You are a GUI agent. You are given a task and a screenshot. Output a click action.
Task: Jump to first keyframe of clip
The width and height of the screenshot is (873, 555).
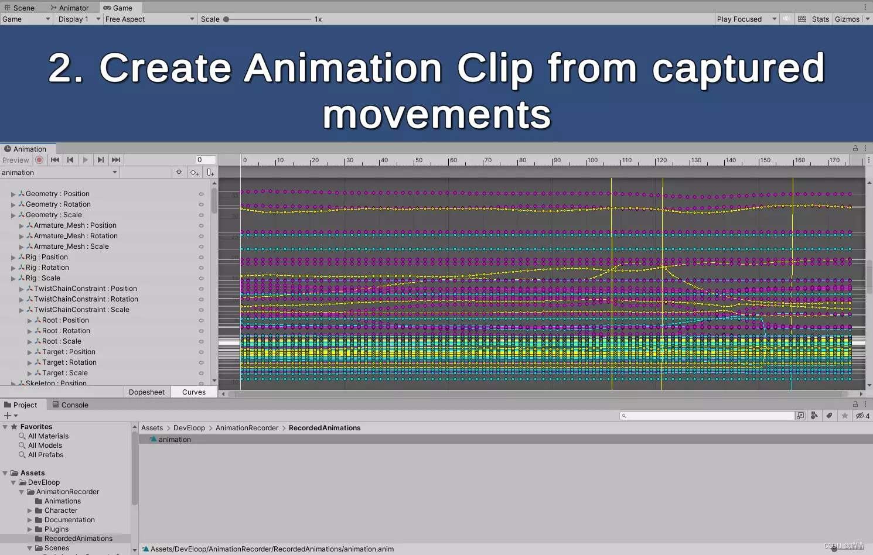[55, 160]
